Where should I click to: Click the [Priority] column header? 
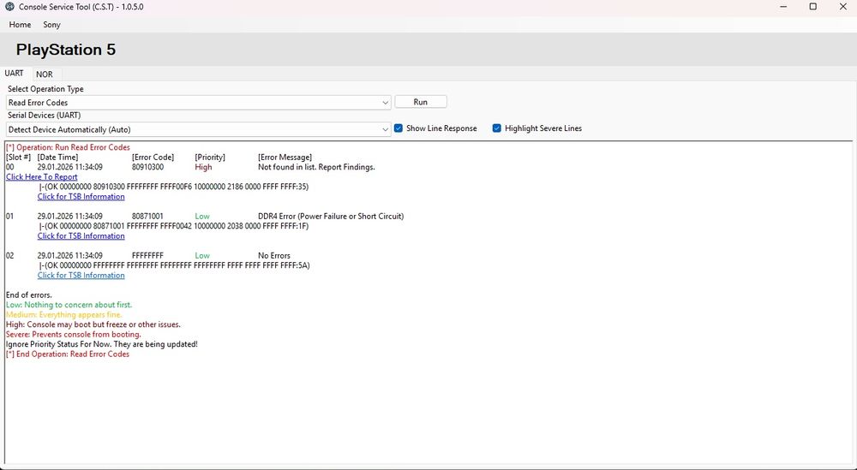tap(210, 158)
